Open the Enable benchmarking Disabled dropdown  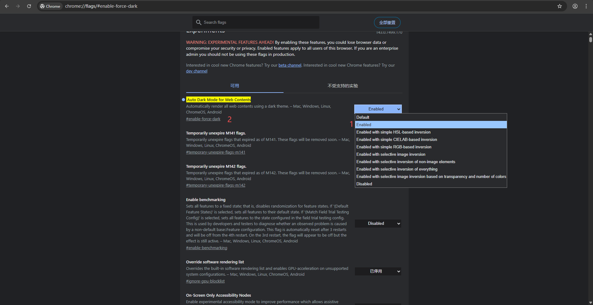[378, 224]
